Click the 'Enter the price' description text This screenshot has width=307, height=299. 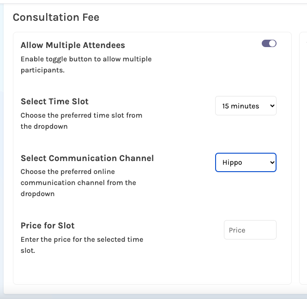coord(82,245)
